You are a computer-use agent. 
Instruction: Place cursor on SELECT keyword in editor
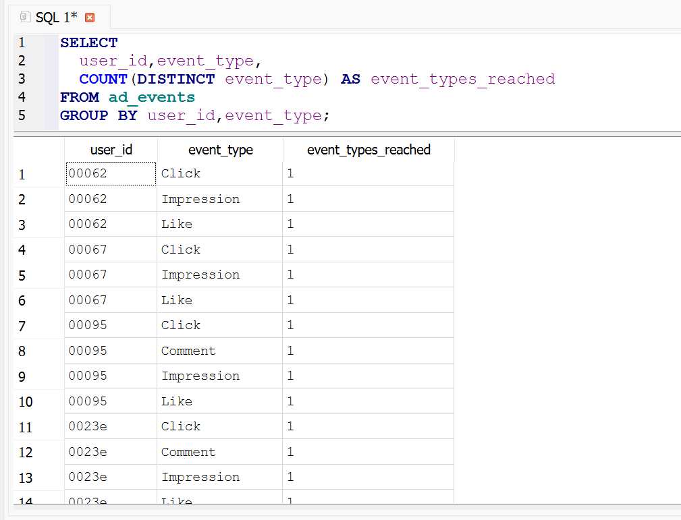88,42
